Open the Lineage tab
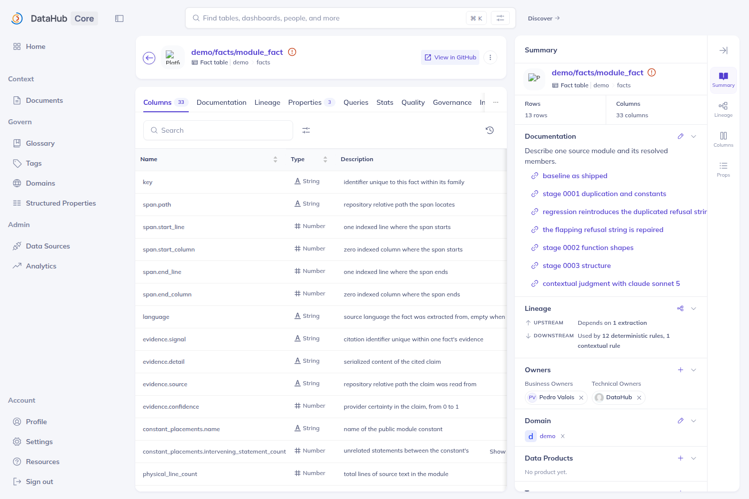The height and width of the screenshot is (499, 749). [268, 102]
